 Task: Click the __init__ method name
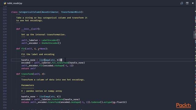[26, 29]
